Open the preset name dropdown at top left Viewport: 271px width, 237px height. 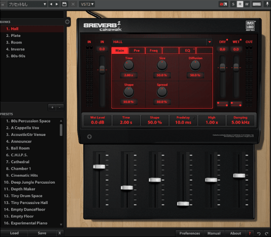tap(27, 4)
